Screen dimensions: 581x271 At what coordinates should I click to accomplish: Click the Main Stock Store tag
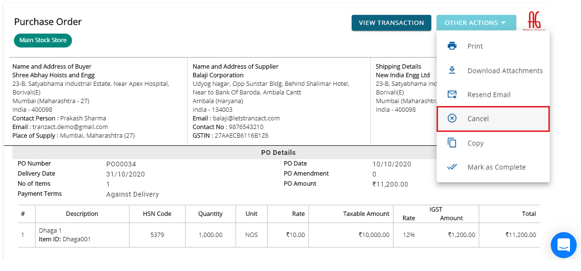pyautogui.click(x=43, y=40)
